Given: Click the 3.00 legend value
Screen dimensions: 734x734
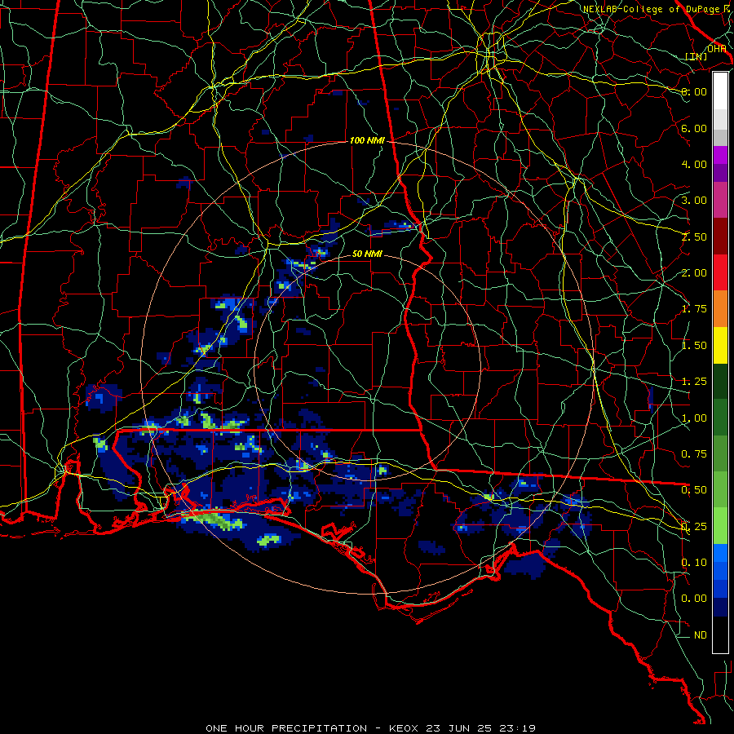Looking at the screenshot, I should [x=694, y=201].
